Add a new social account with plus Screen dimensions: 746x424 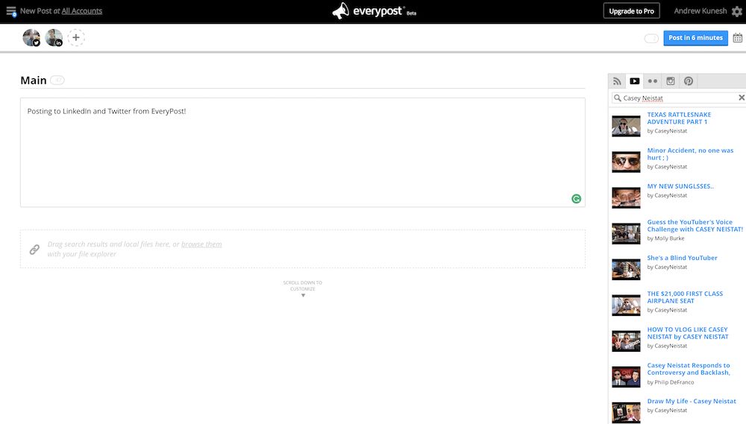click(76, 38)
